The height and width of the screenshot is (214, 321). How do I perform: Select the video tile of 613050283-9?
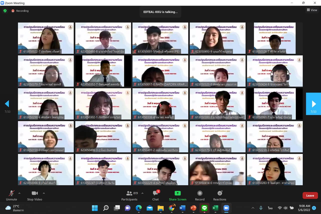[275, 169]
